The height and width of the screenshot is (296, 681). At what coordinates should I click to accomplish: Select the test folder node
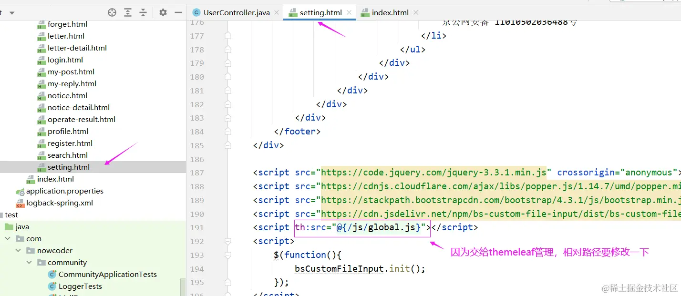coord(11,215)
